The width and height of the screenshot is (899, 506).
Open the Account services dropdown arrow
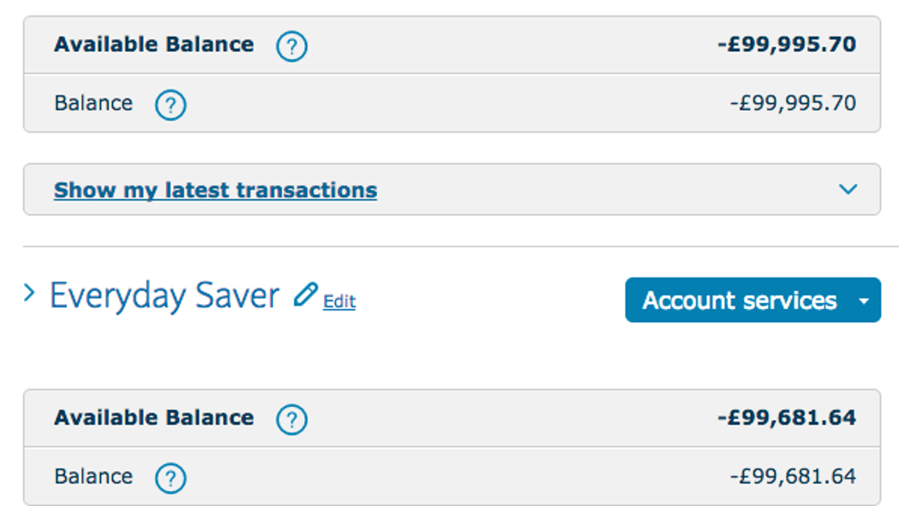click(864, 300)
